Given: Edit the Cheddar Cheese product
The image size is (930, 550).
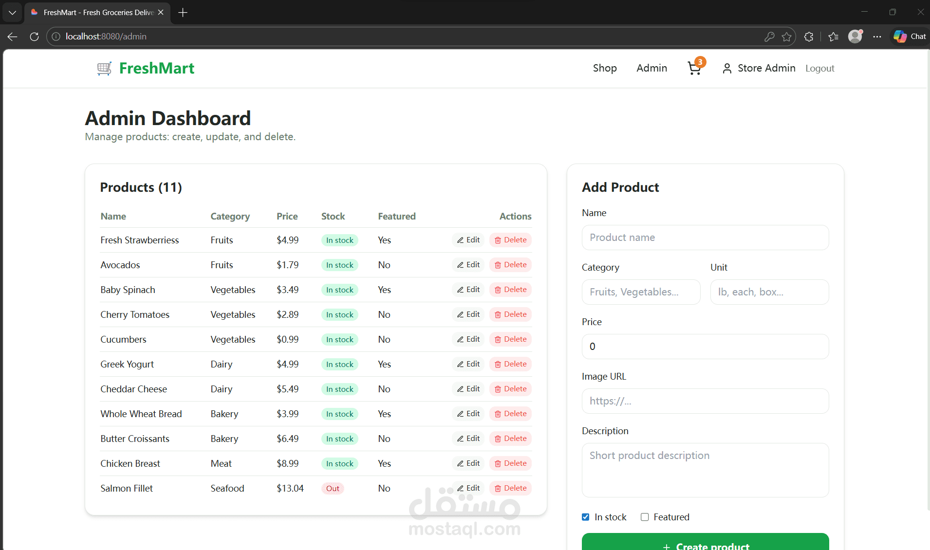Looking at the screenshot, I should (468, 389).
